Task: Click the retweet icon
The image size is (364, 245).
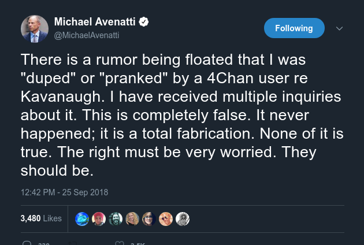Action: coord(72,243)
